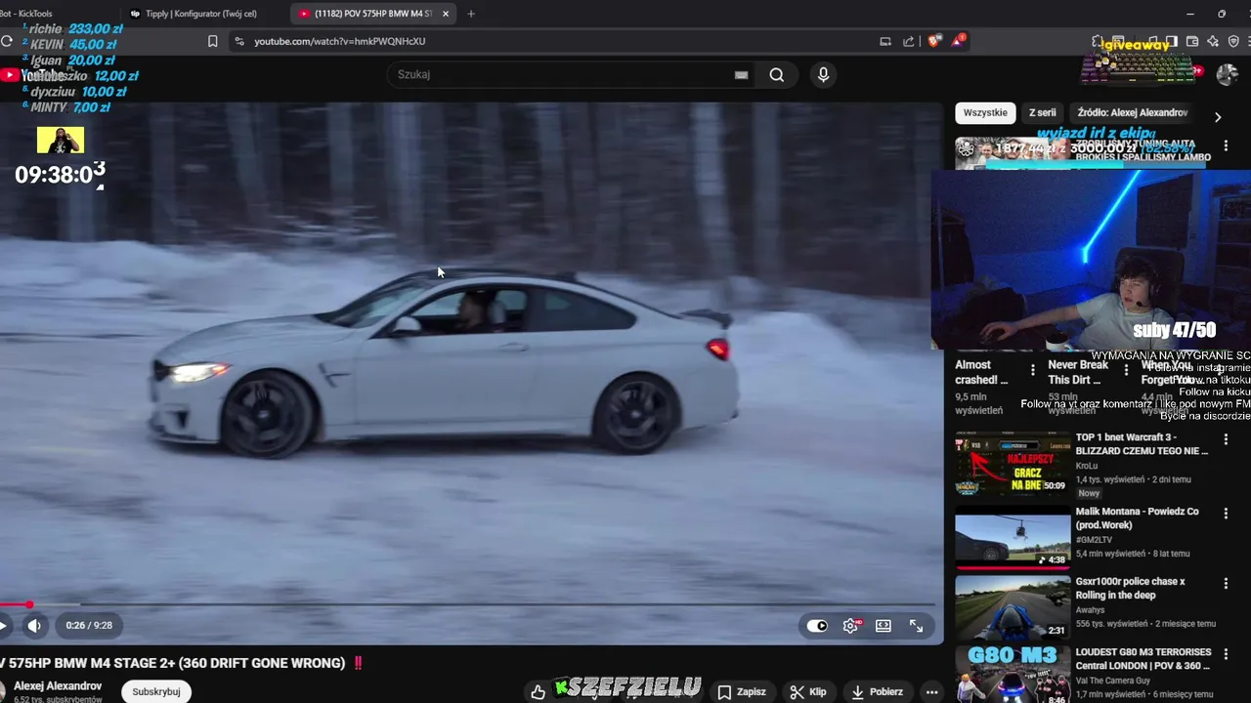Viewport: 1251px width, 703px height.
Task: Open options for Almost crashed video card
Action: (1033, 370)
